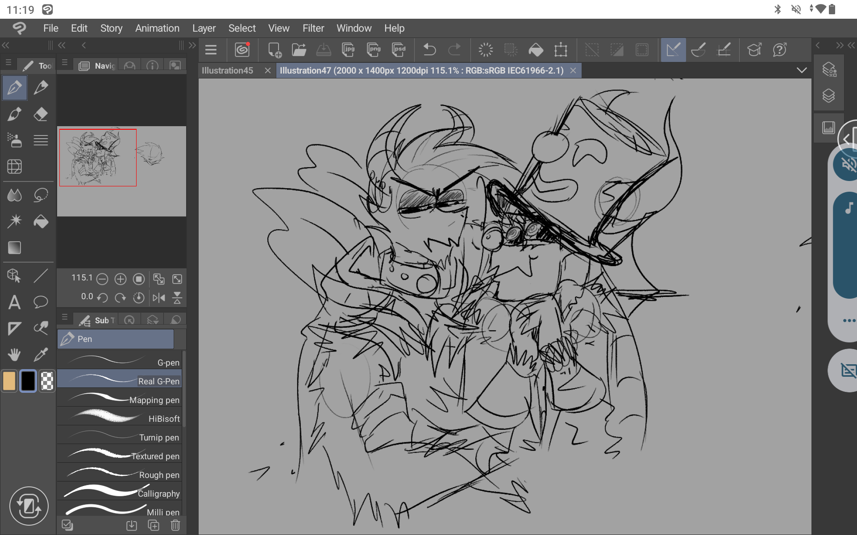Select the Fill bucket tool
Viewport: 857px width, 535px height.
tap(41, 222)
